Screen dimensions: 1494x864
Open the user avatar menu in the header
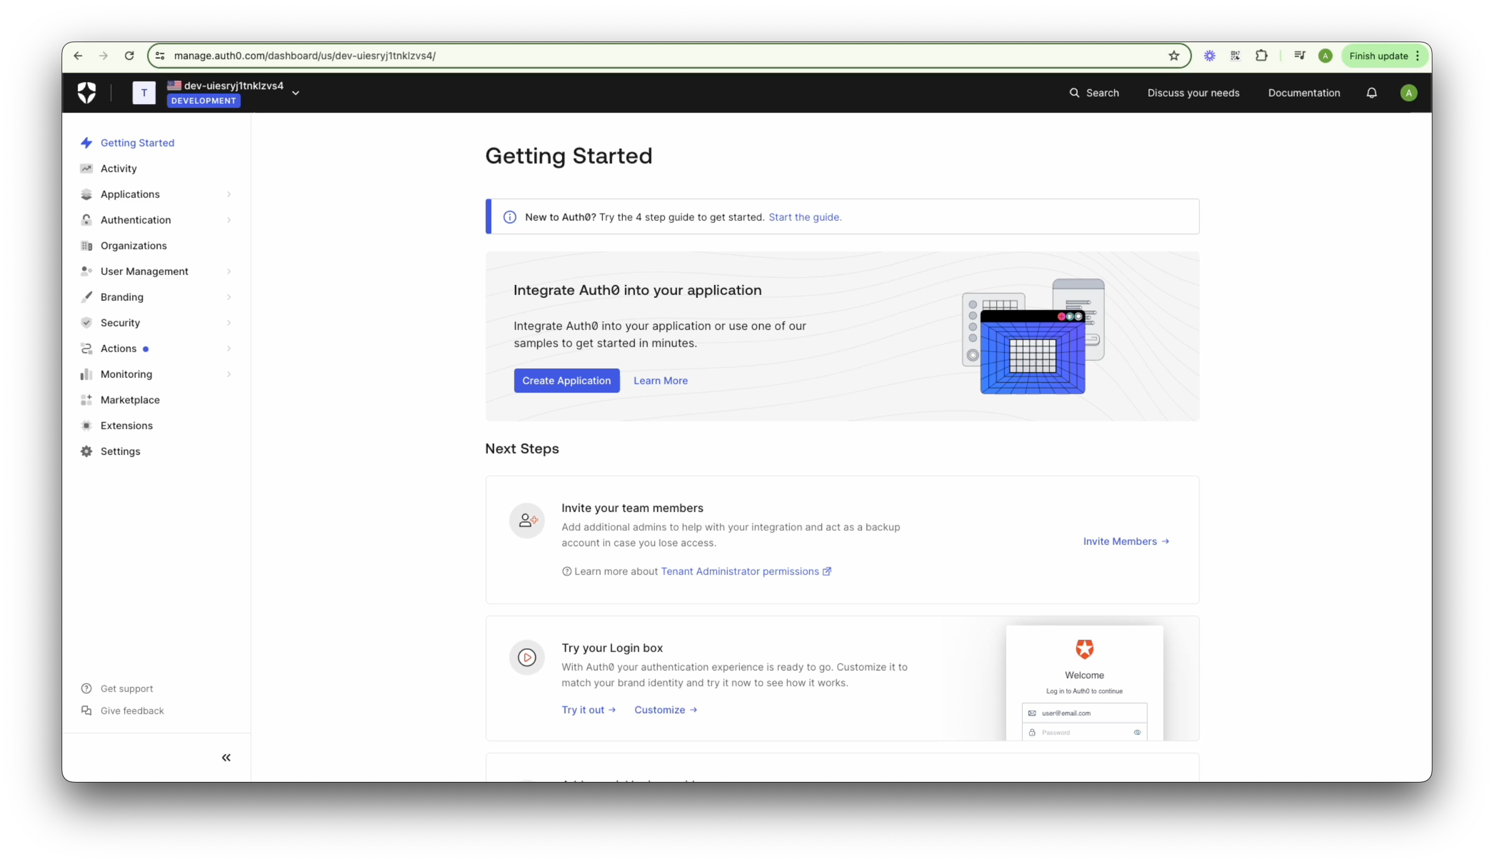(1409, 93)
